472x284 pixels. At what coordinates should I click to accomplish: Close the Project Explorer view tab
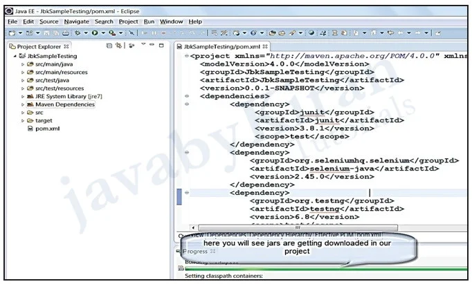click(66, 46)
